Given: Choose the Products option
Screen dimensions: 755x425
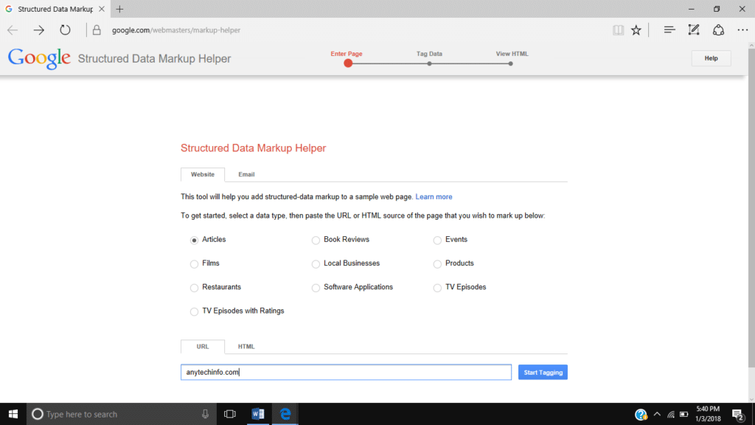Looking at the screenshot, I should [x=437, y=263].
